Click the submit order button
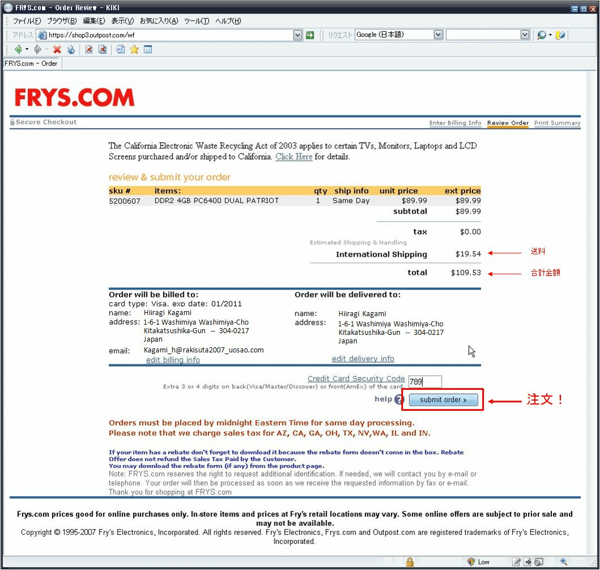The height and width of the screenshot is (570, 600). point(443,400)
